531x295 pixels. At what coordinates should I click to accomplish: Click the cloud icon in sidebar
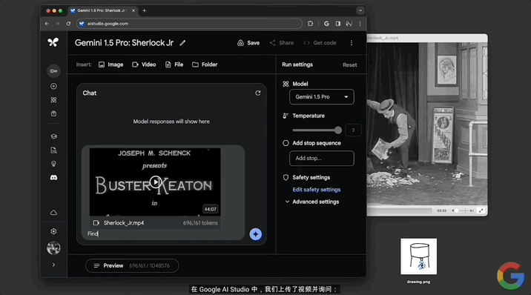point(53,213)
